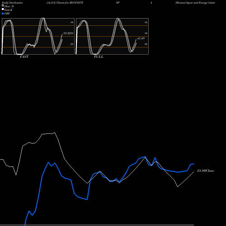Click the '15.80Close' price label
Screen dimensions: 226x226
[x=206, y=171]
